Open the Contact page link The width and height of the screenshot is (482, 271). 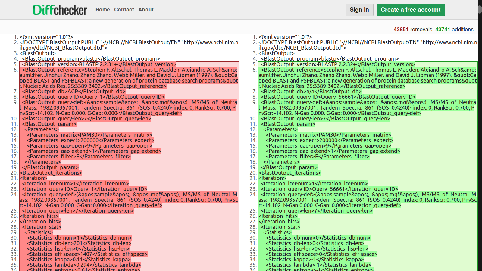click(124, 10)
